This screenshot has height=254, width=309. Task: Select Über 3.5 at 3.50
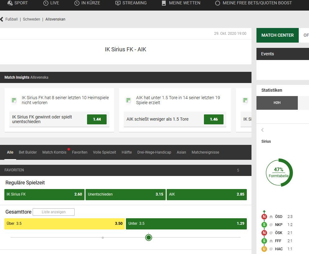(x=65, y=224)
